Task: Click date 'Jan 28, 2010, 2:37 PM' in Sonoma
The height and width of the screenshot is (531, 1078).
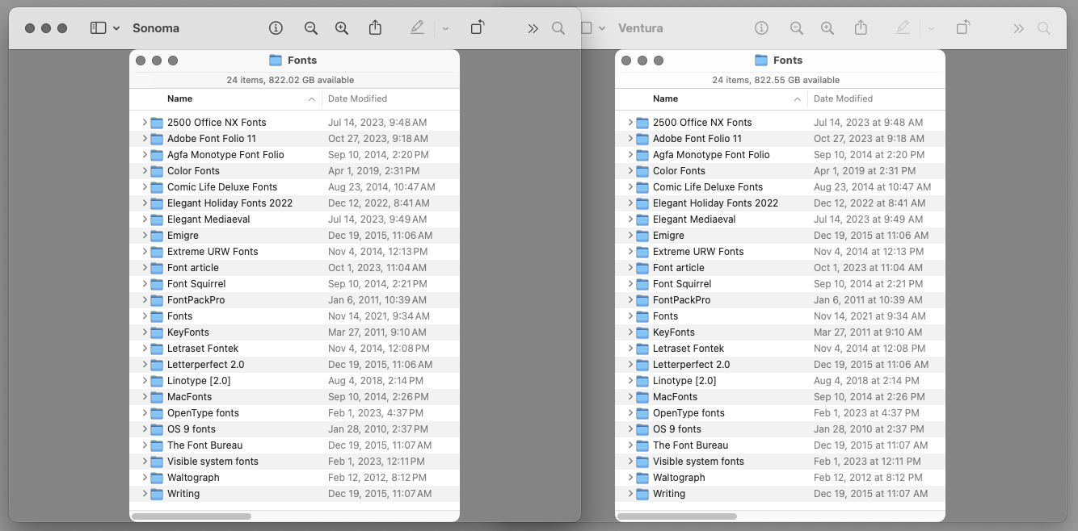Action: 378,429
